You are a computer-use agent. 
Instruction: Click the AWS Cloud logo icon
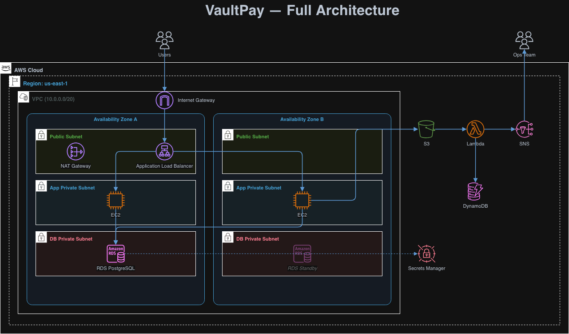(x=6, y=68)
